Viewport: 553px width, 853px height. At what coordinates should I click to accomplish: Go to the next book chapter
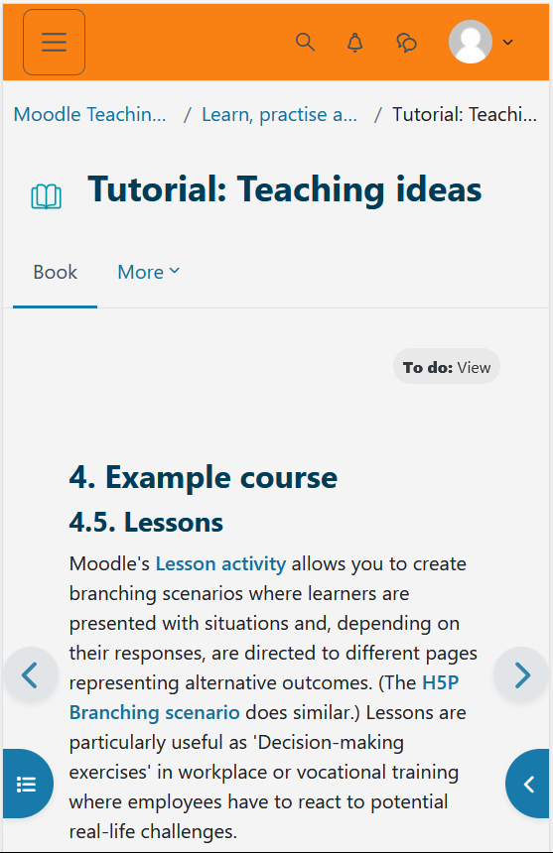coord(521,674)
